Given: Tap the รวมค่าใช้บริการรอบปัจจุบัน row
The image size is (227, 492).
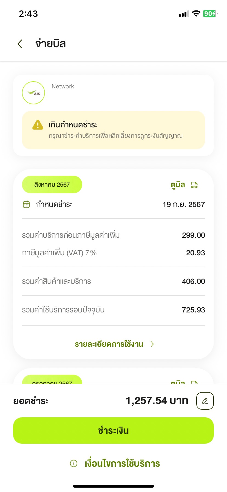Looking at the screenshot, I should pyautogui.click(x=113, y=310).
